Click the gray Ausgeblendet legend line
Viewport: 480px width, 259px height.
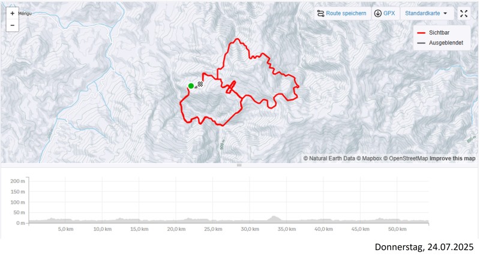pyautogui.click(x=421, y=43)
